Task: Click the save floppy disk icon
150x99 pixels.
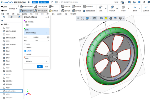Action: (56, 2)
